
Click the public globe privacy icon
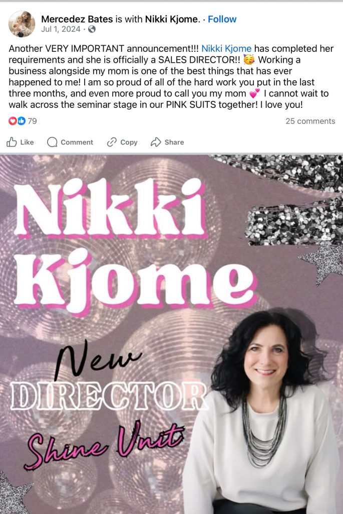coord(92,29)
